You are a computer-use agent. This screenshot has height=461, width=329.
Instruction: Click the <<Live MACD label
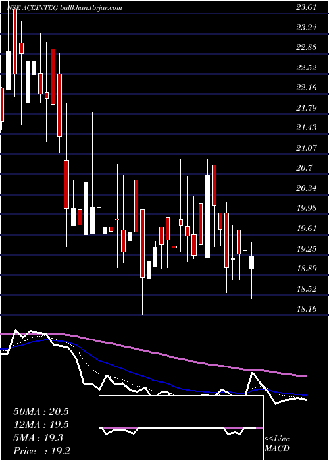[x=277, y=444]
